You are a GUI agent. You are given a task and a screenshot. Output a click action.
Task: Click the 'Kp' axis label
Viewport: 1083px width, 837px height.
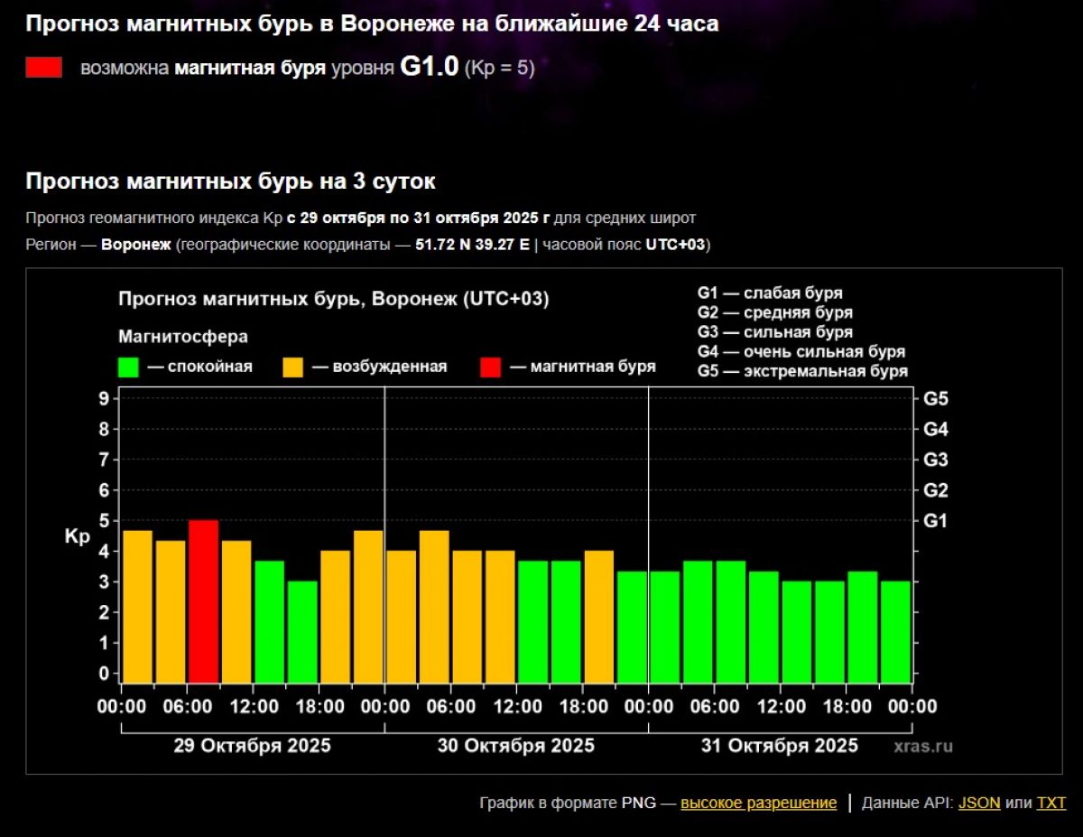(x=77, y=536)
